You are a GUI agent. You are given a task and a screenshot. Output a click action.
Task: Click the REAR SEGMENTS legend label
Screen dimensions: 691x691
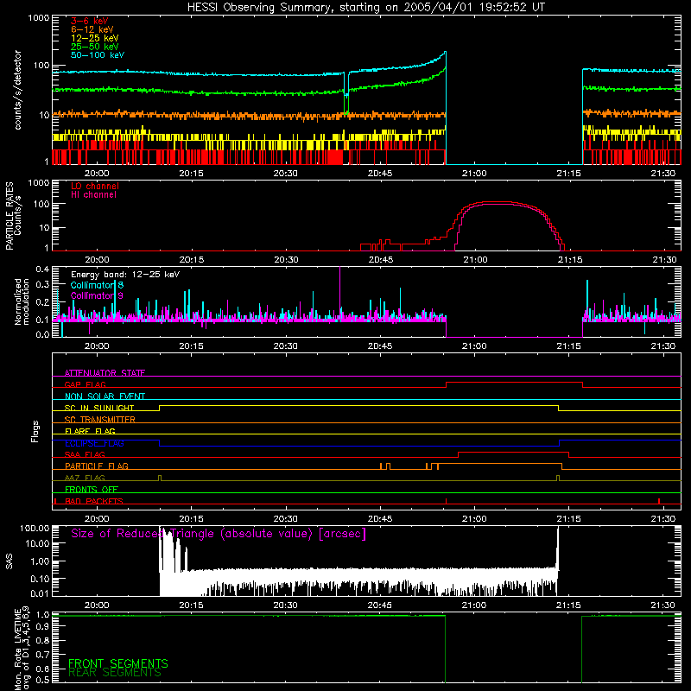click(x=115, y=673)
